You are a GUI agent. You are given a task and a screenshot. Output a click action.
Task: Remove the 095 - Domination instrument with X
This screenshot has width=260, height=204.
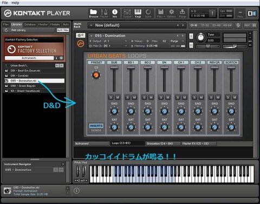250,33
